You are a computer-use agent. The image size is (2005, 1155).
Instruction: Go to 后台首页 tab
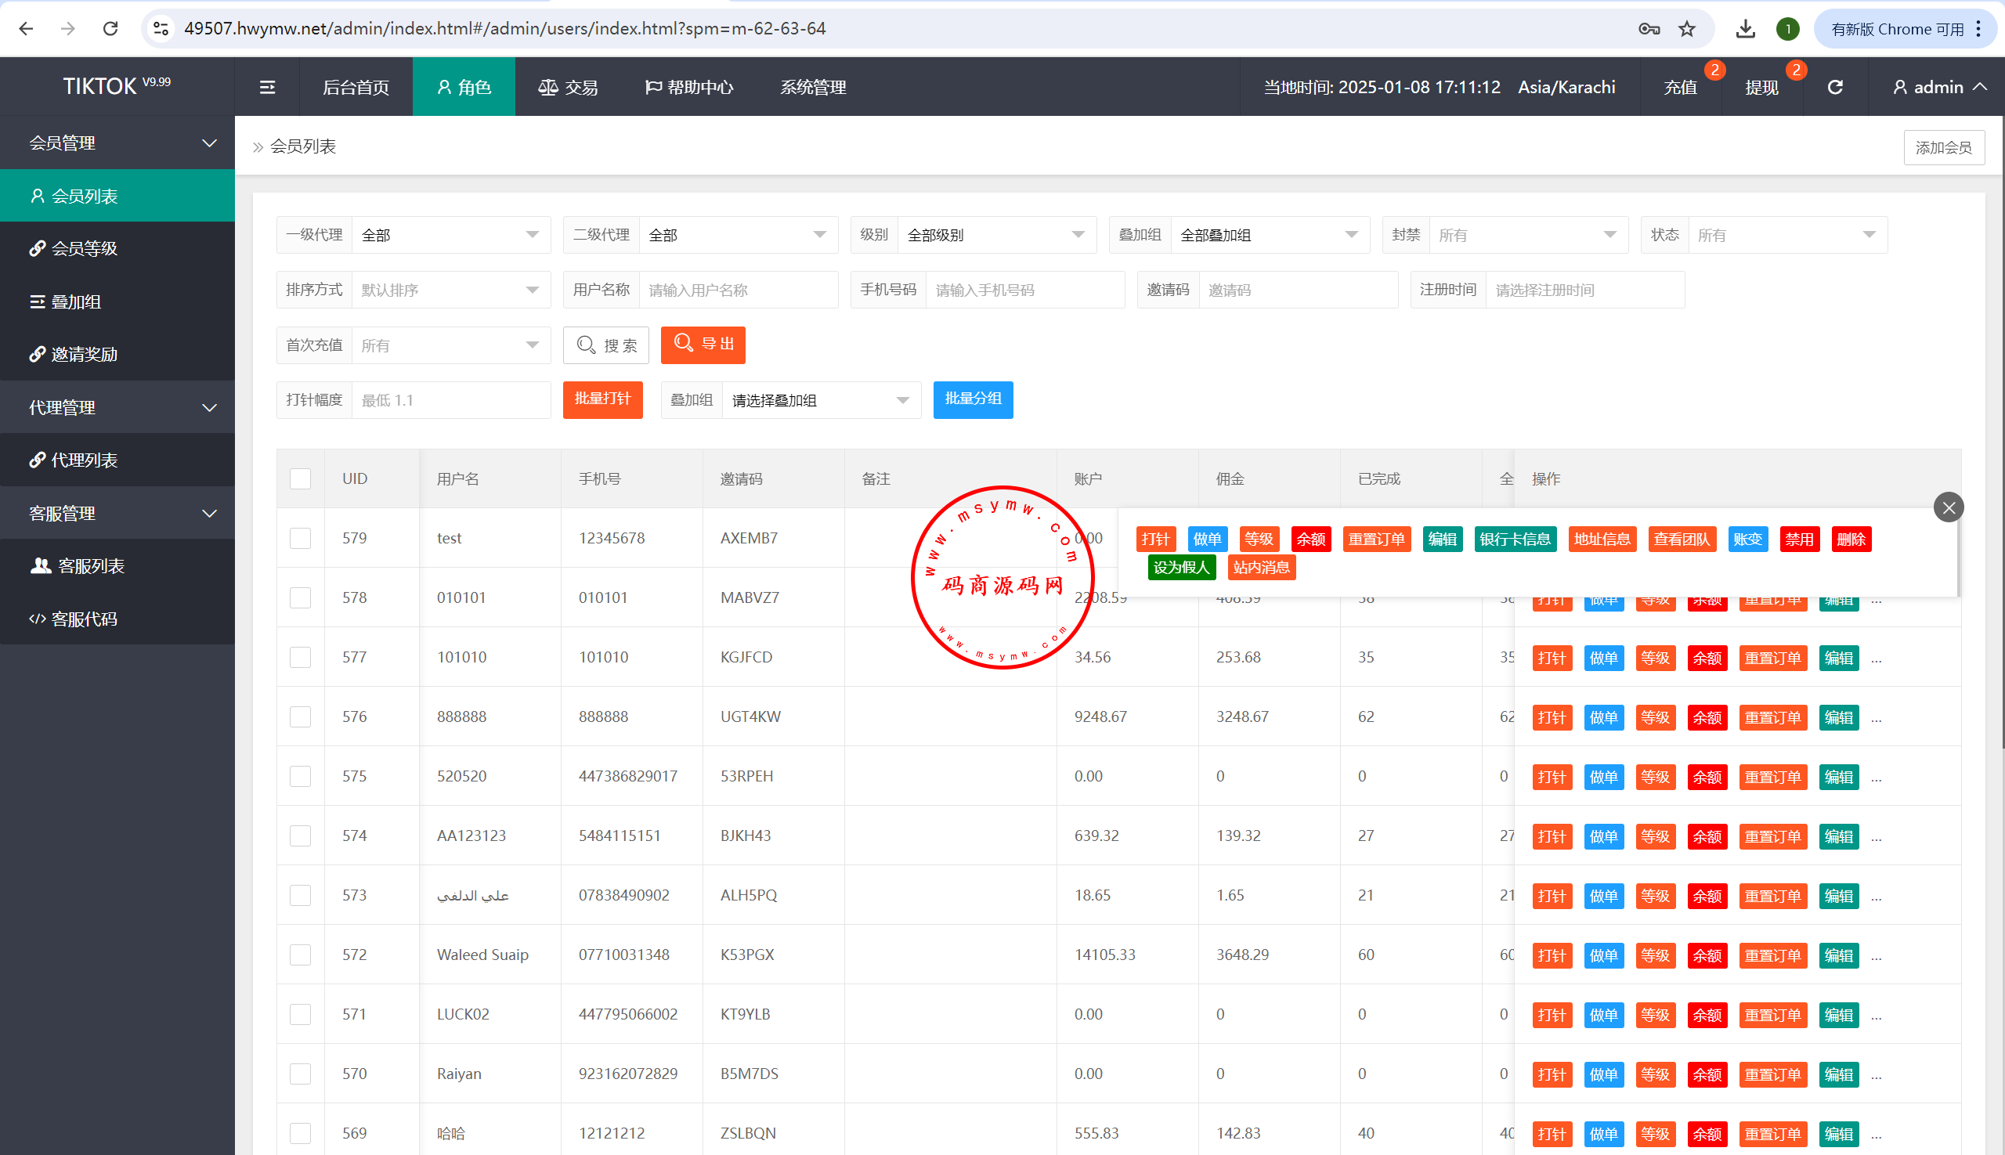[356, 87]
